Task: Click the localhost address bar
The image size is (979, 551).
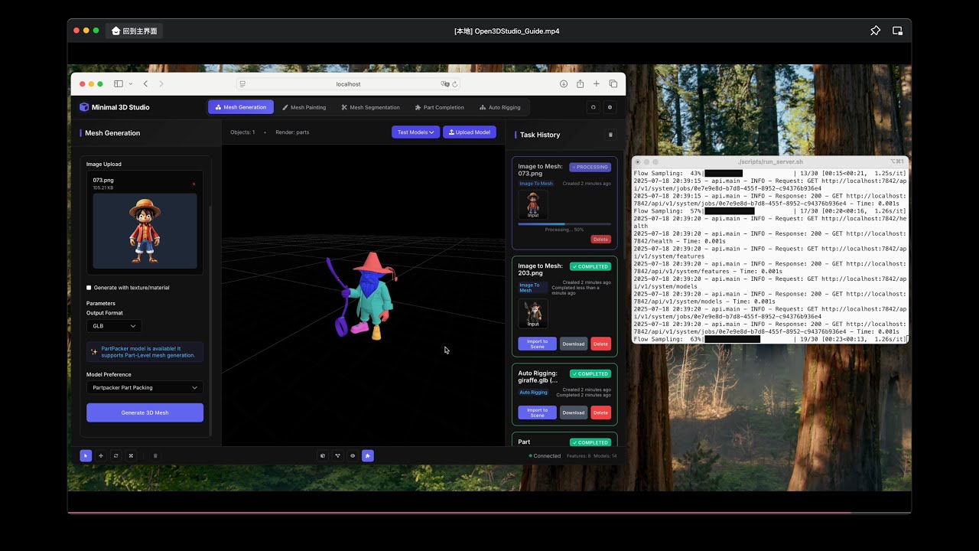Action: point(348,84)
